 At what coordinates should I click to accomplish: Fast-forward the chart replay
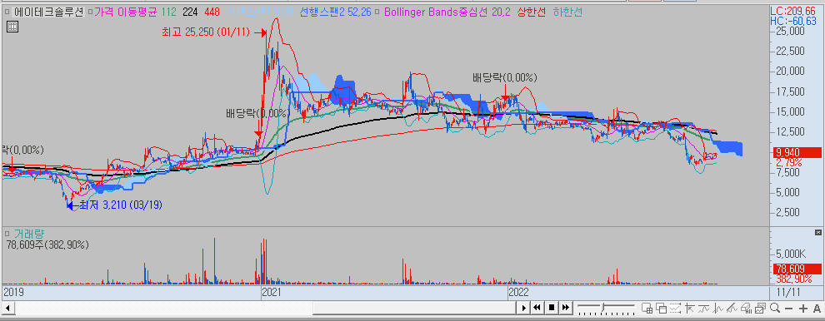point(566,308)
